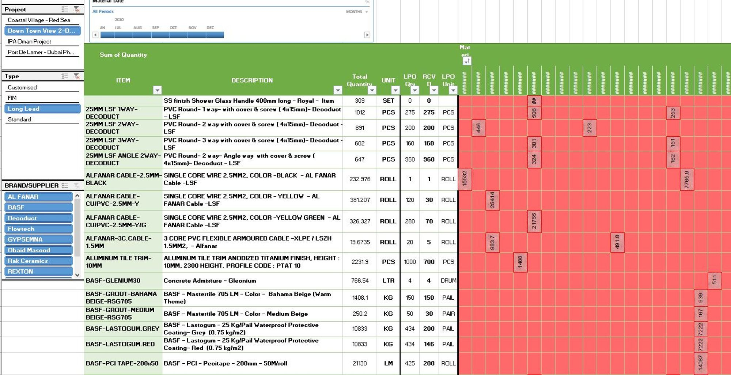Select the total quantity cell 2231.9
The height and width of the screenshot is (375, 731).
(360, 262)
